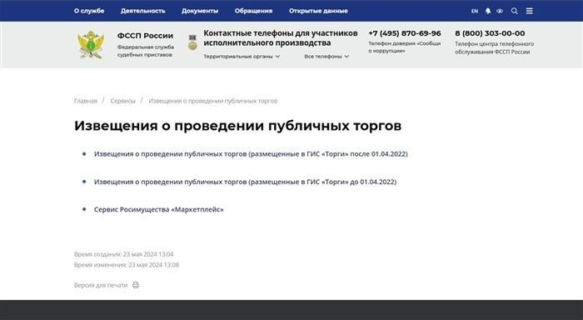Click Телефон доверия «Сообщи о коррупции» caption
The height and width of the screenshot is (320, 583).
pos(405,47)
